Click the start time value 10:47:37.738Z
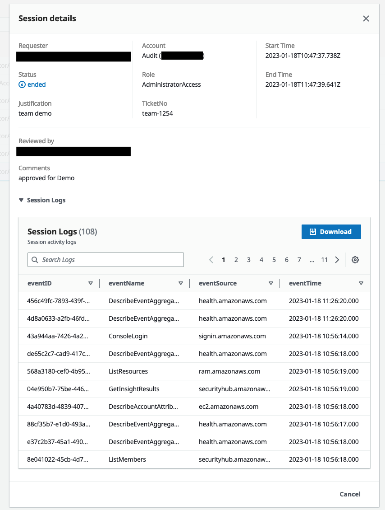 (x=303, y=56)
